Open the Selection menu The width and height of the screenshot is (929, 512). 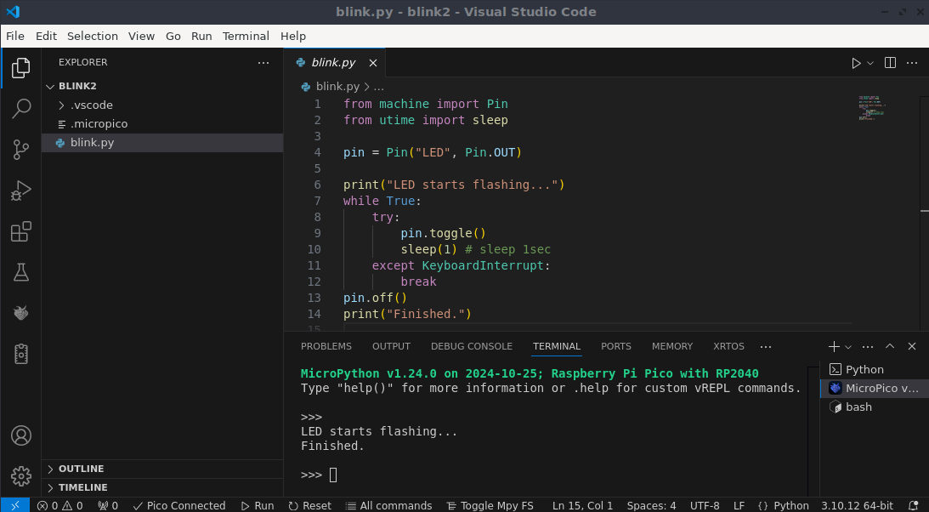click(93, 37)
